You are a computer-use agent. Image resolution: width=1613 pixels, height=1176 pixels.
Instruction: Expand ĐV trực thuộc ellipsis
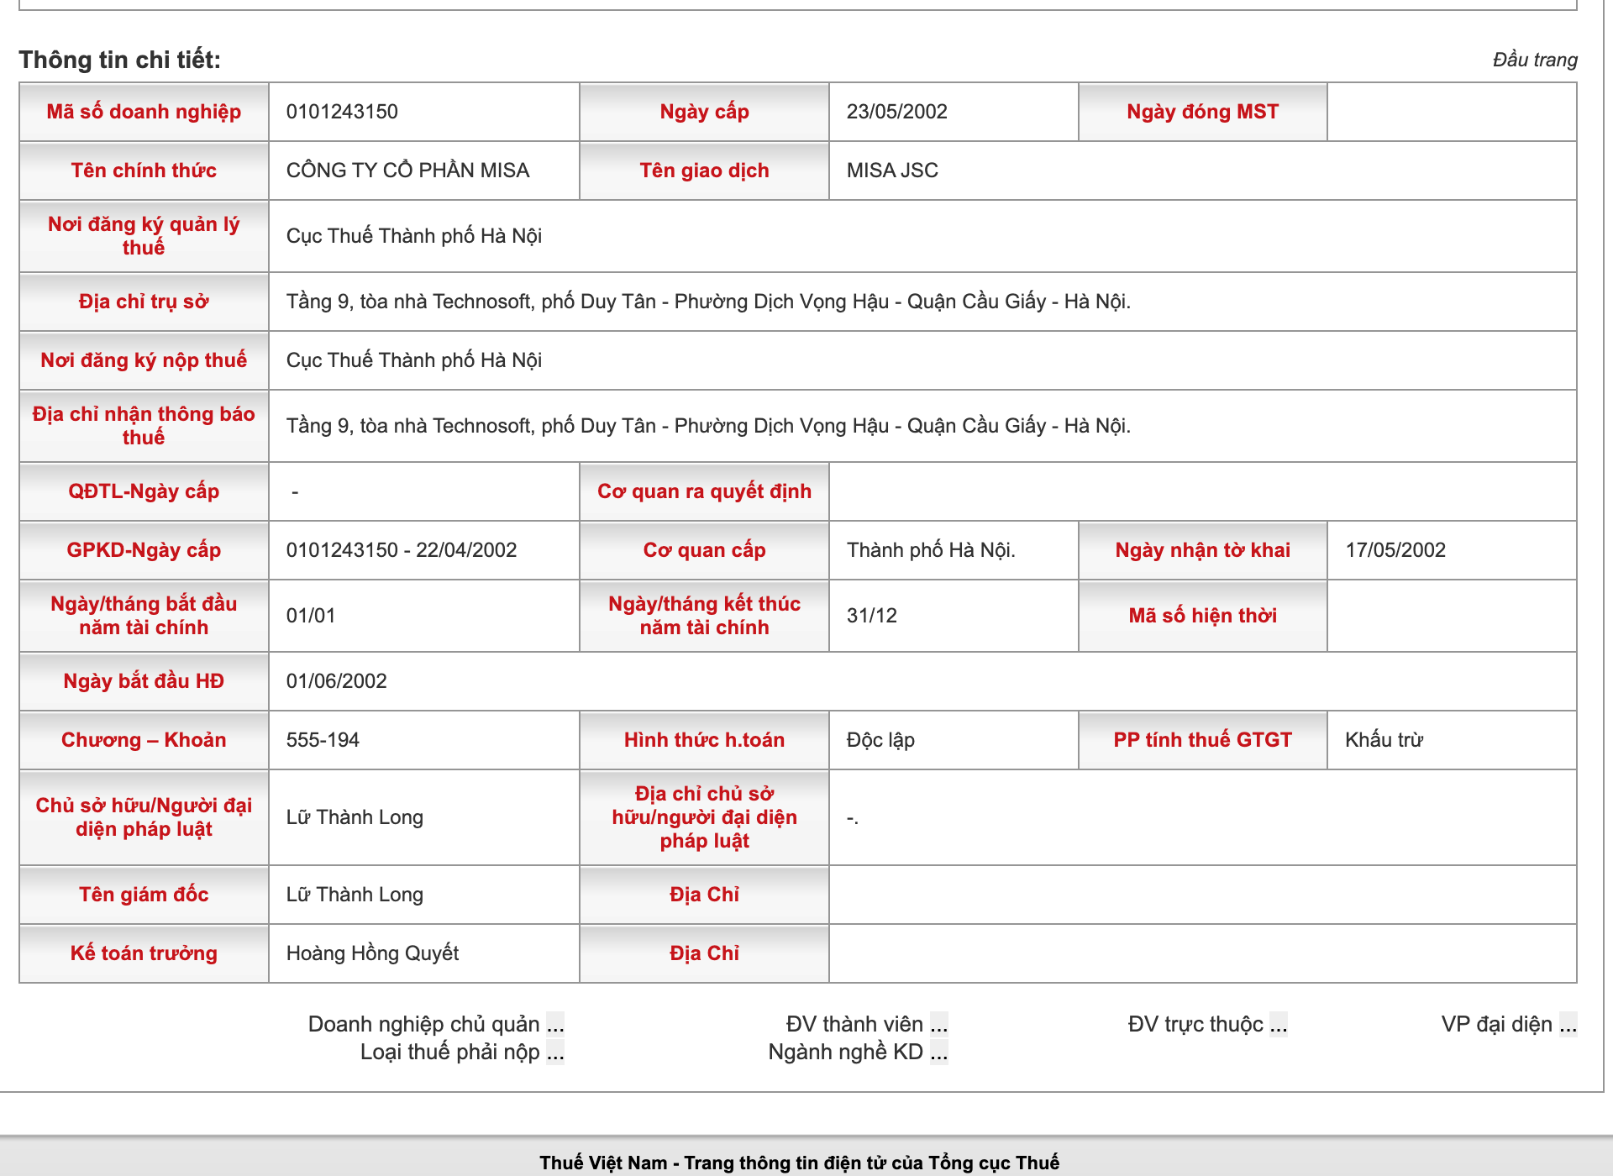pyautogui.click(x=1278, y=1024)
